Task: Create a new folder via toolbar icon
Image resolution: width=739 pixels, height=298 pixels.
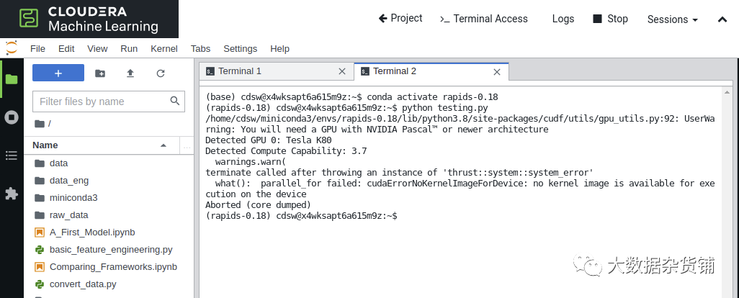Action: 100,73
